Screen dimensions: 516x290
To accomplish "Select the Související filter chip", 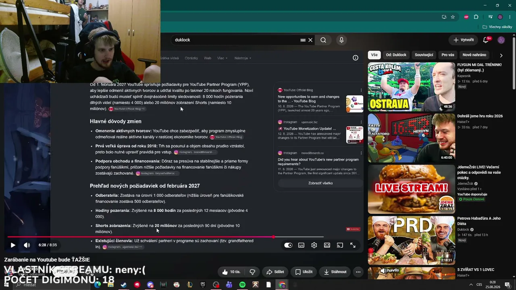I will point(424,55).
